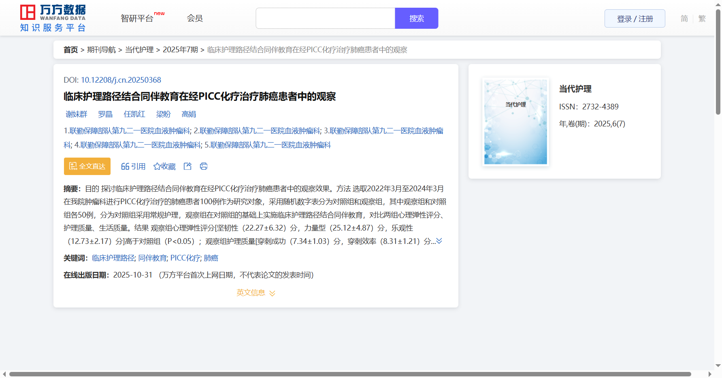This screenshot has height=378, width=722.
Task: Expand the truncated abstract text
Action: (x=439, y=241)
